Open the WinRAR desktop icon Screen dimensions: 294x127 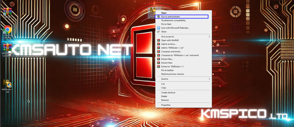pos(7,12)
